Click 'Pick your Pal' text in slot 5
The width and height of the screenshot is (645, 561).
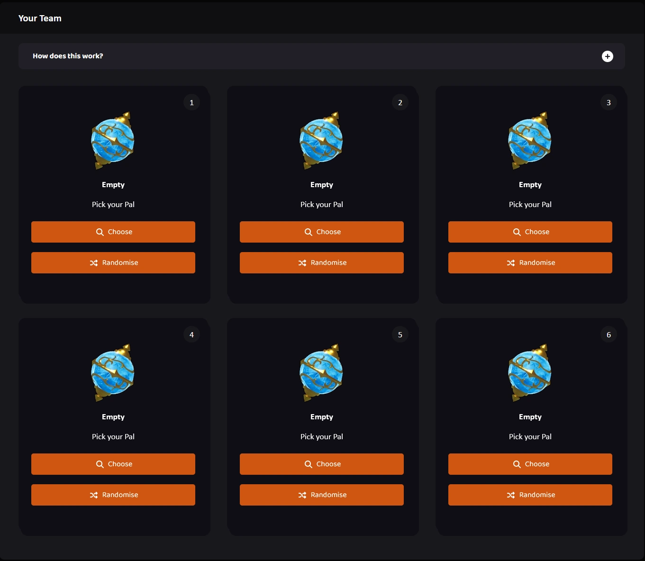click(322, 437)
